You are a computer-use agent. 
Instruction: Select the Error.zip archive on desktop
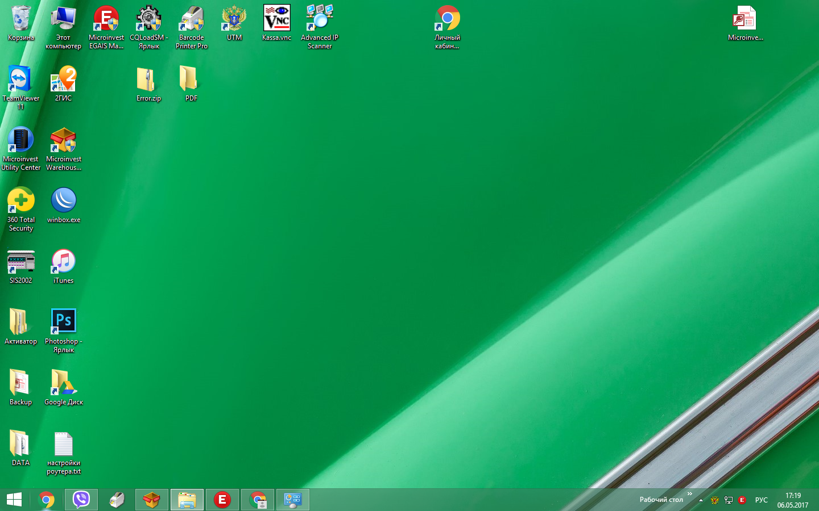pyautogui.click(x=148, y=80)
